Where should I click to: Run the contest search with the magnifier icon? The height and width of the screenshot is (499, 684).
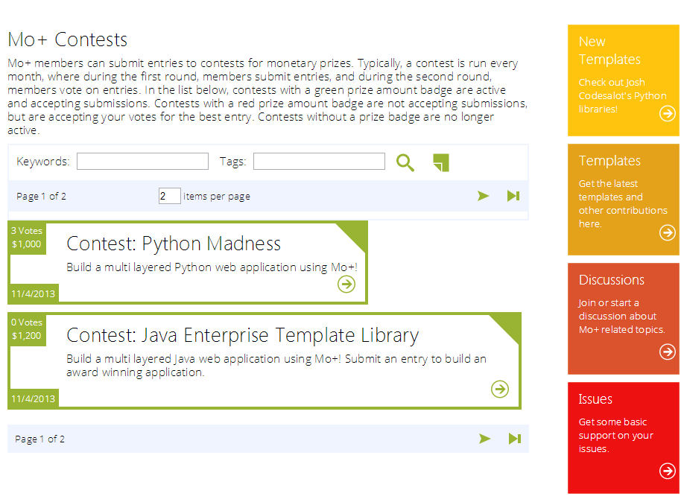[405, 162]
